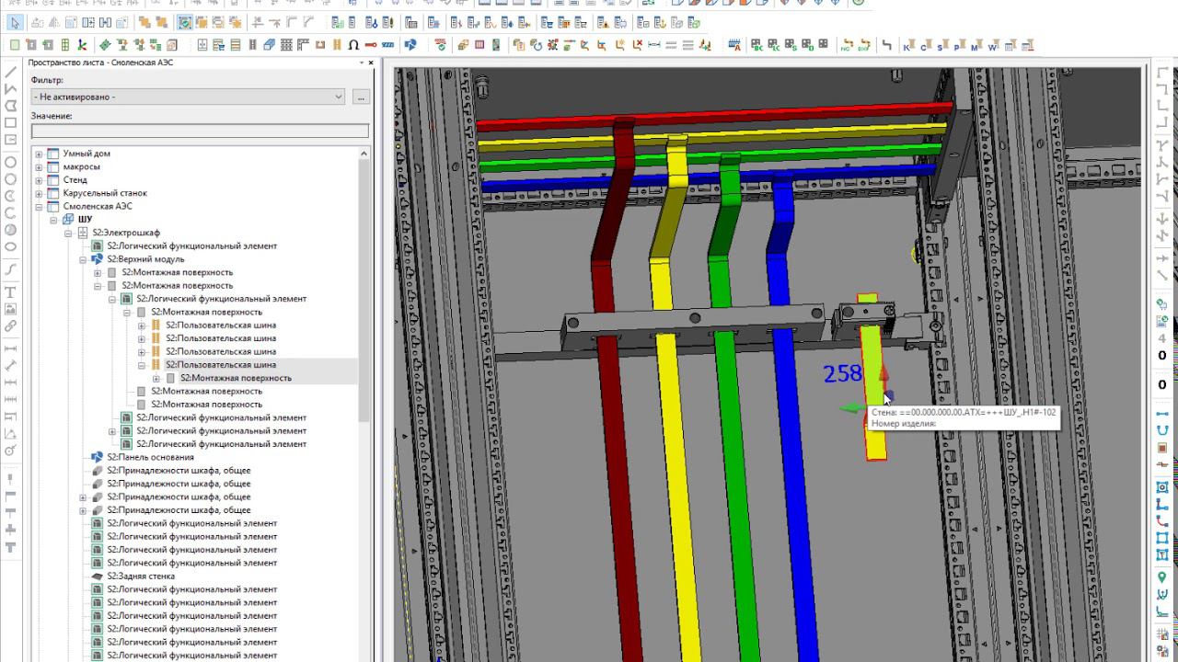Click the 'W' viewpoint toolbar icon
Screen dimensions: 1178x662
click(x=993, y=45)
